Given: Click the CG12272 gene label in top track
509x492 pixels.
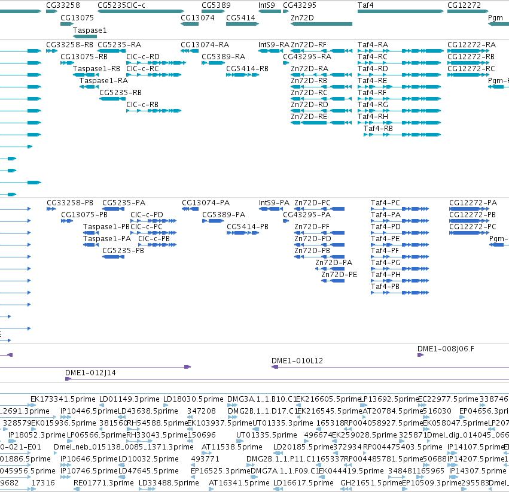Looking at the screenshot, I should (x=464, y=5).
